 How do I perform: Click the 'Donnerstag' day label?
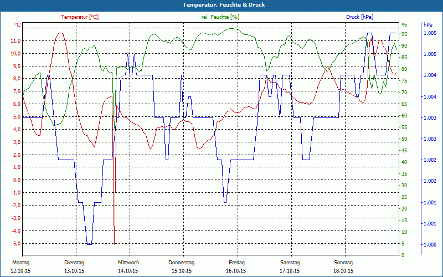tap(182, 263)
